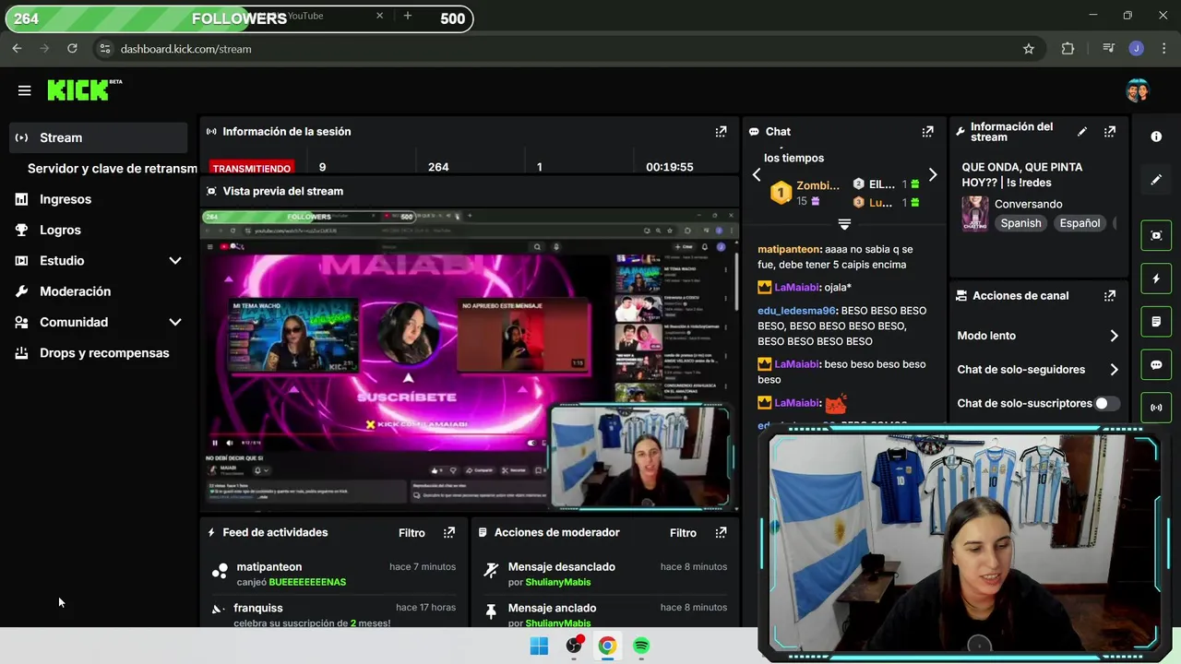Show next chat leaderboard with right arrow

(932, 174)
